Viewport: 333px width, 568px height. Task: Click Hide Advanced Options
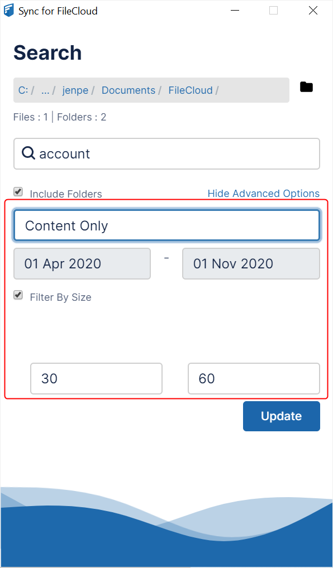click(x=263, y=193)
